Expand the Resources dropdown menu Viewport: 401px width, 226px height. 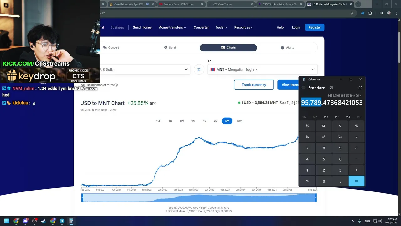coord(243,27)
